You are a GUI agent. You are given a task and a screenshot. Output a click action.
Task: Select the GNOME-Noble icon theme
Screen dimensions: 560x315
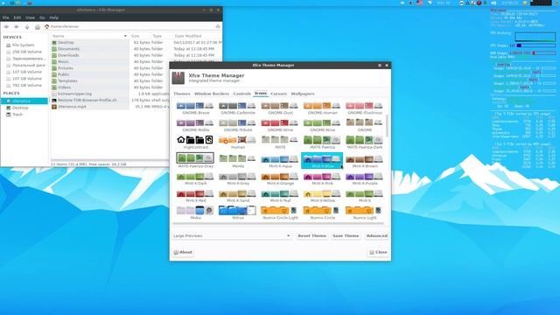pos(195,125)
